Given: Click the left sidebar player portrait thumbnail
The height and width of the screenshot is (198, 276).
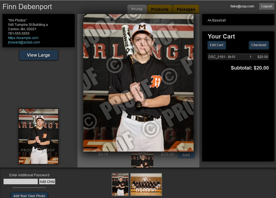Looking at the screenshot, I should click(39, 136).
